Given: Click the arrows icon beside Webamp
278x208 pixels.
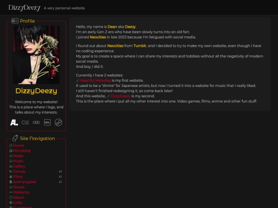Looking at the screenshot, I should [11, 192].
